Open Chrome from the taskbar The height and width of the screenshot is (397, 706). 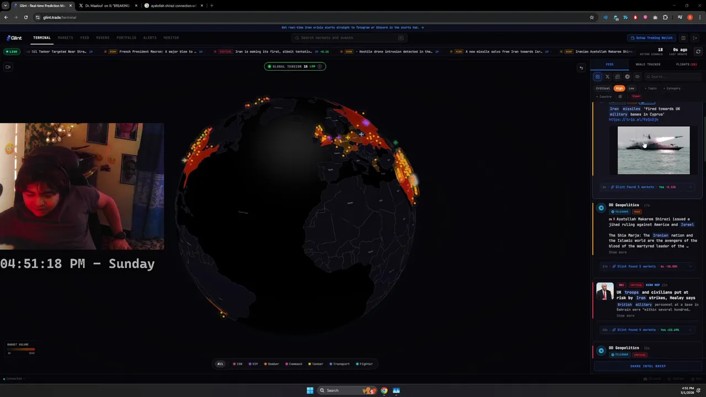click(x=384, y=390)
